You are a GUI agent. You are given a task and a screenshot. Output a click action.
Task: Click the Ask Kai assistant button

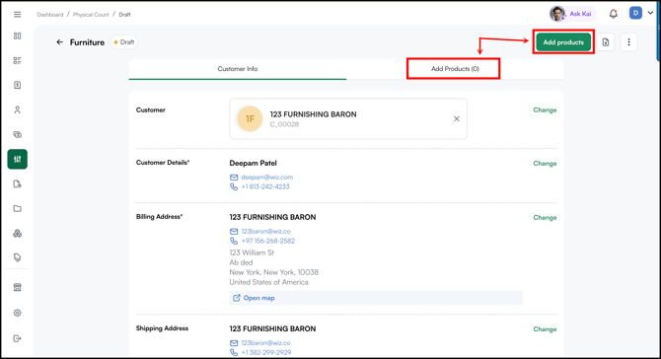(x=572, y=14)
